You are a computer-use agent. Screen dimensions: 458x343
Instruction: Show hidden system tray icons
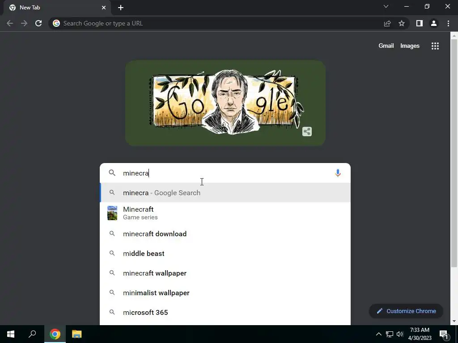point(378,334)
